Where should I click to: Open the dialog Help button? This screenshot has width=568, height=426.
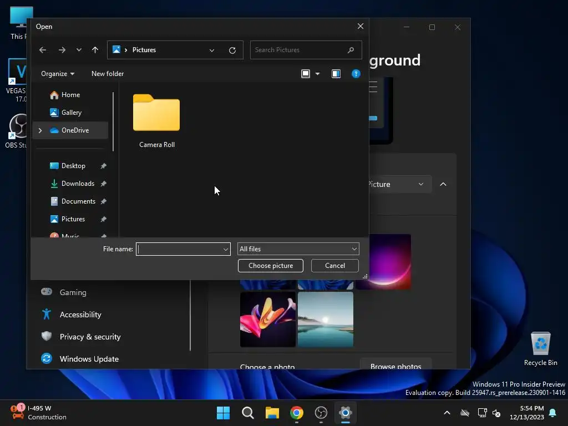pos(356,74)
